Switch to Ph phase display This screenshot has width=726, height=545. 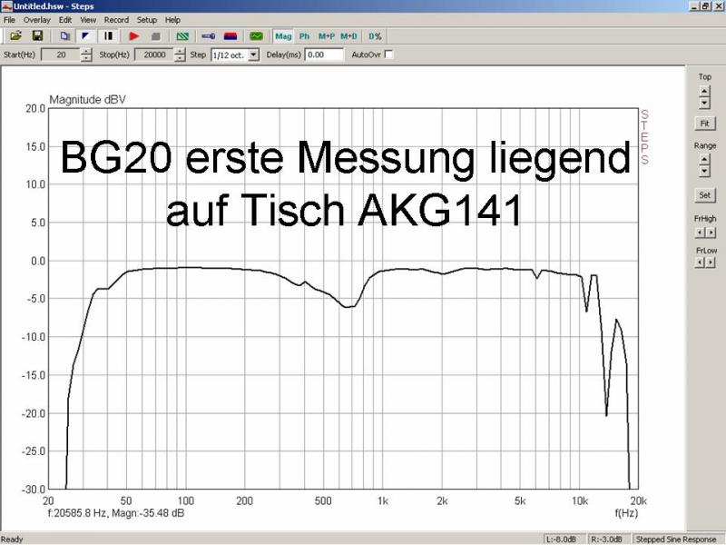click(x=304, y=36)
